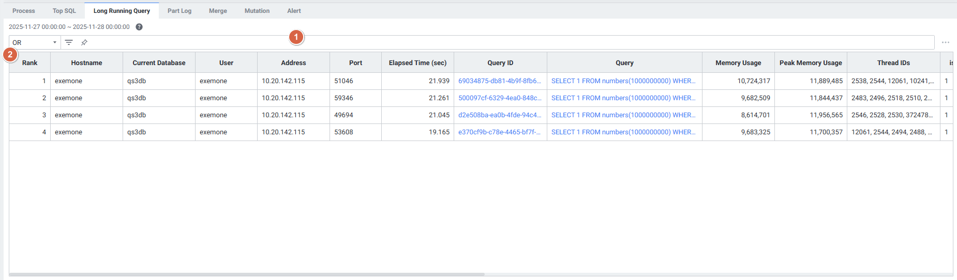Select the rank 3 row port 49694 cell

(x=355, y=115)
